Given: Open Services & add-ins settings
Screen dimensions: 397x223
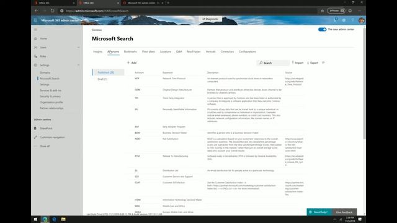Looking at the screenshot, I should [x=50, y=90].
